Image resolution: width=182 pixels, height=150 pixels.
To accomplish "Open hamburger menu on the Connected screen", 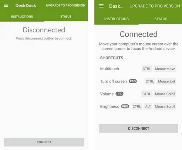I will 101,6.
